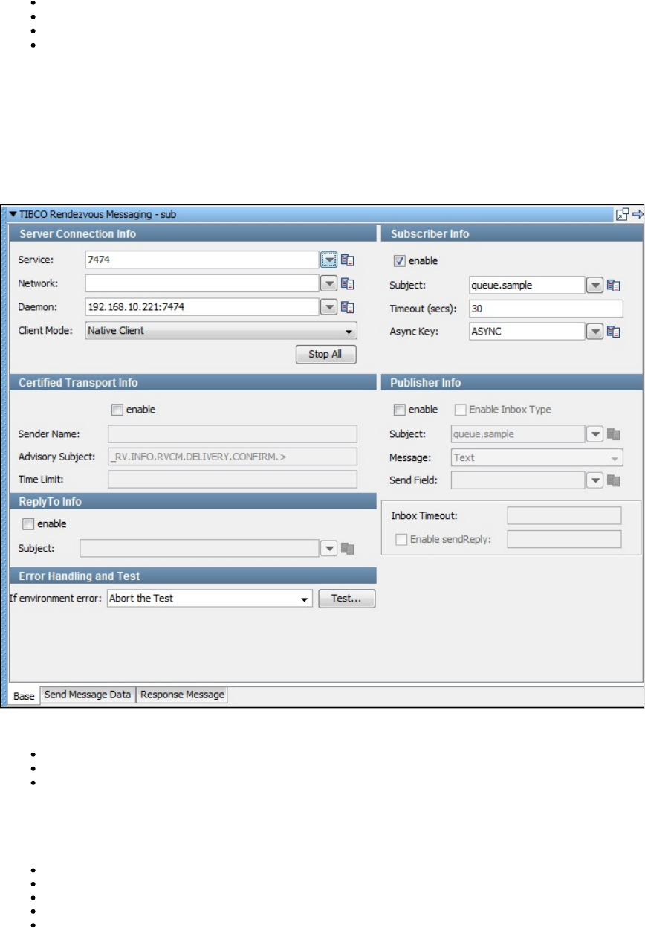
Task: Open Async Key dropdown arrow
Action: 594,332
